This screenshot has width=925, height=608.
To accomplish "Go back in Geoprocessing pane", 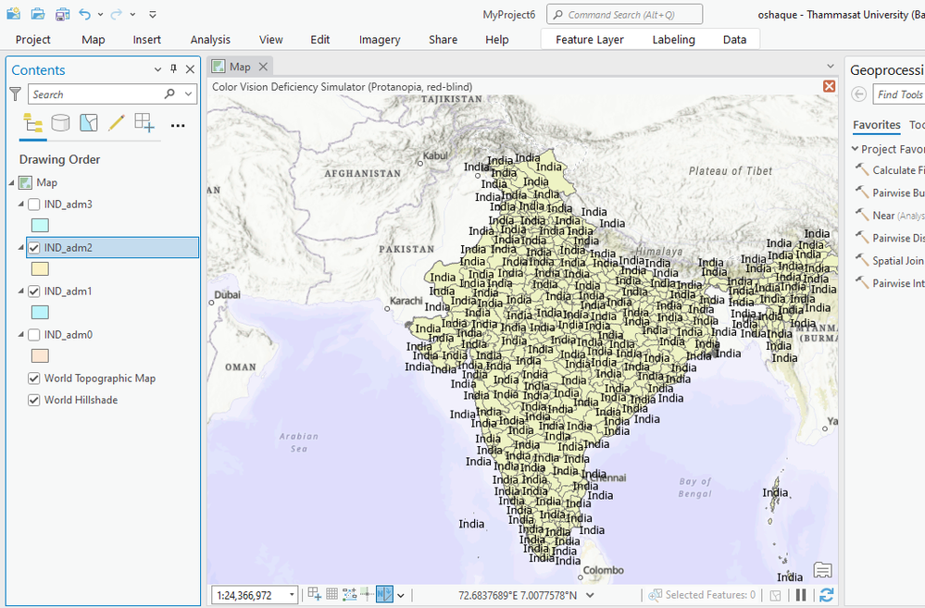I will (x=859, y=94).
